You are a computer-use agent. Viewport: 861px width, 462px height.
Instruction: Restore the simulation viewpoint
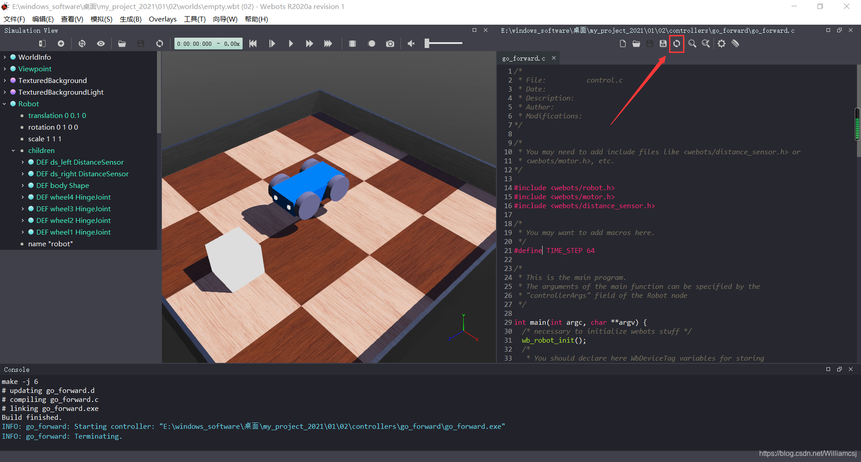tap(82, 43)
